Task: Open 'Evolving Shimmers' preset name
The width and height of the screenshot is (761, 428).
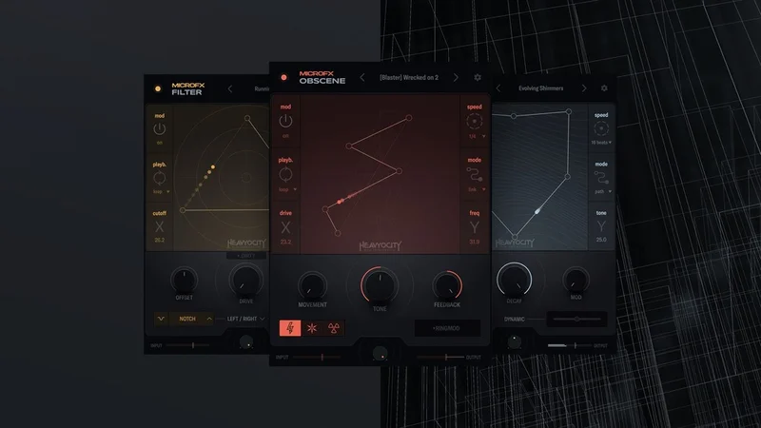Action: coord(540,88)
